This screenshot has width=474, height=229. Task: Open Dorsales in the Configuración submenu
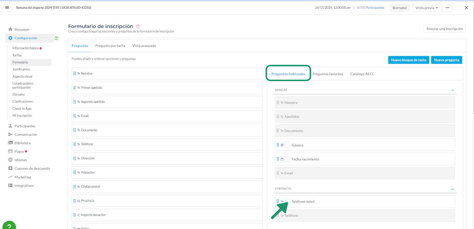[x=19, y=94]
